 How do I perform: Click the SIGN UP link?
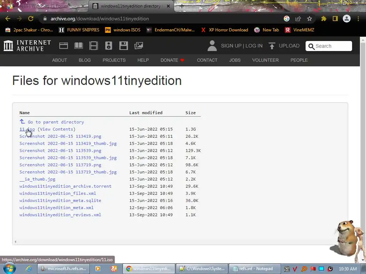pyautogui.click(x=231, y=46)
